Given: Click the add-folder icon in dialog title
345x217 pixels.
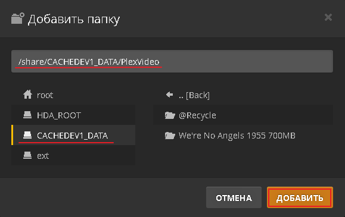Looking at the screenshot, I should 18,18.
